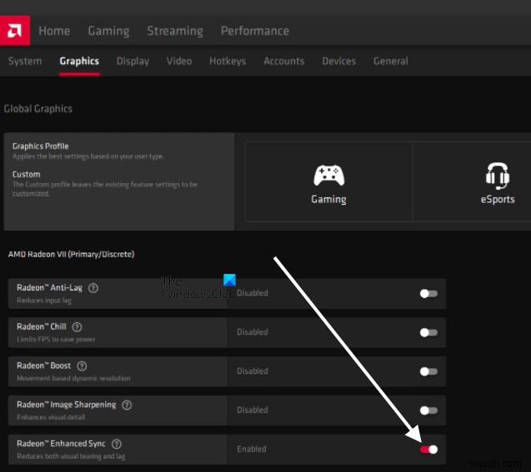531x472 pixels.
Task: Switch to the Hotkeys tab
Action: [x=228, y=61]
